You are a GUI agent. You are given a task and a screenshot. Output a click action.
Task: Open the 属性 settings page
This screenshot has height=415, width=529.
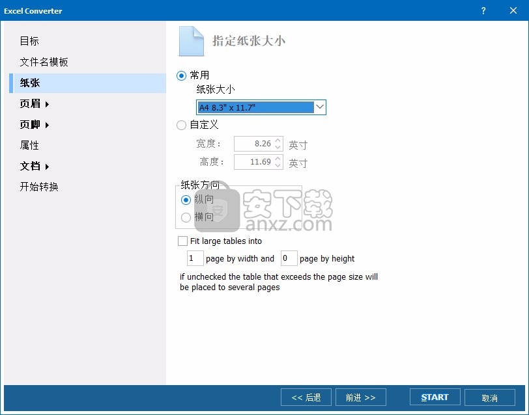[x=29, y=145]
